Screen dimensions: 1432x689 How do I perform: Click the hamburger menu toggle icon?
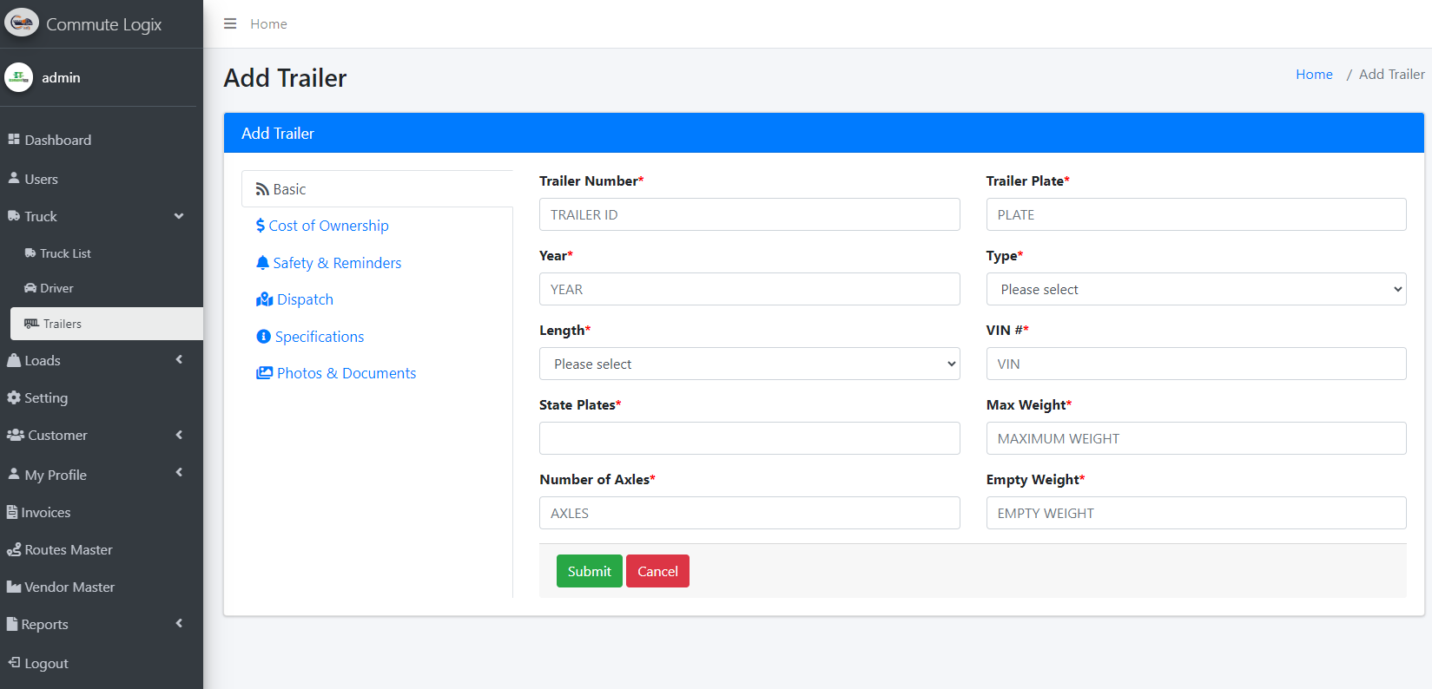230,24
